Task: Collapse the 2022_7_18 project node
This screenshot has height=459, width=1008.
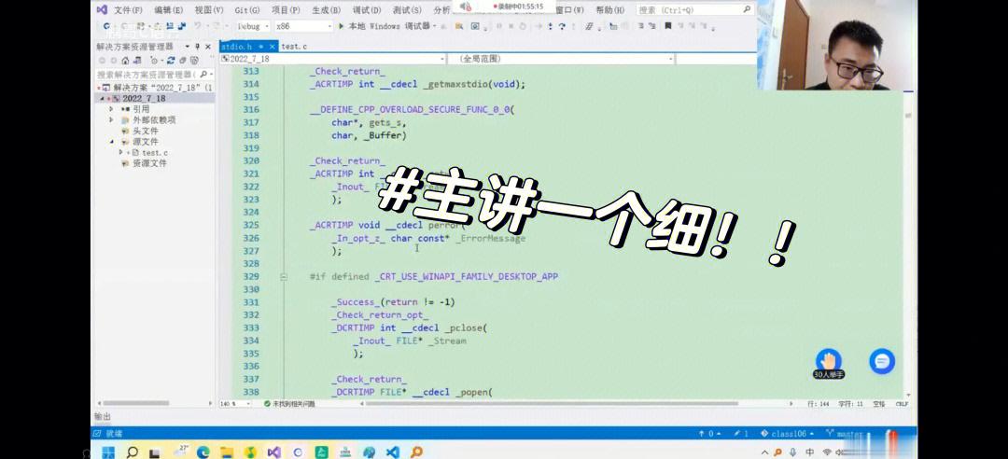Action: tap(102, 98)
